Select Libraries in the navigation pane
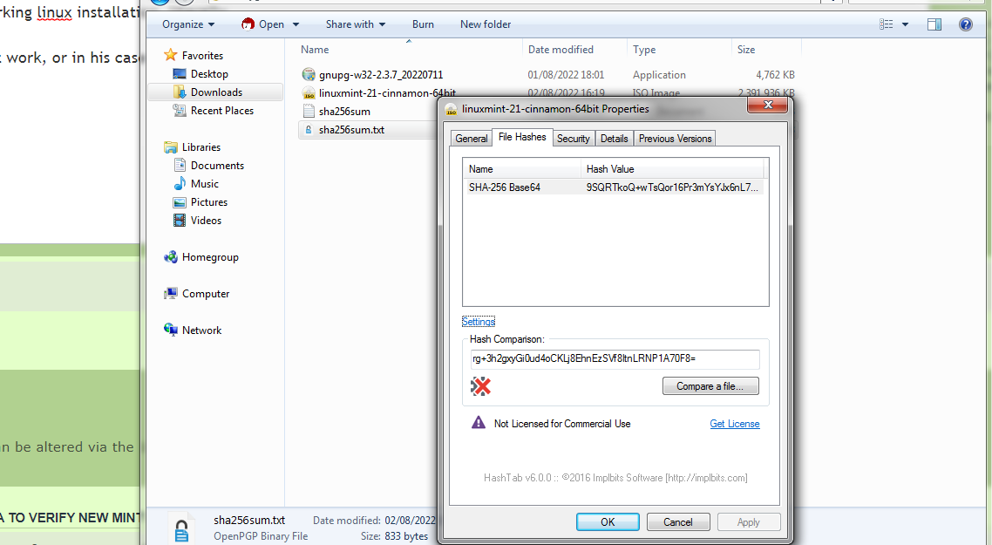The width and height of the screenshot is (992, 545). [x=201, y=147]
